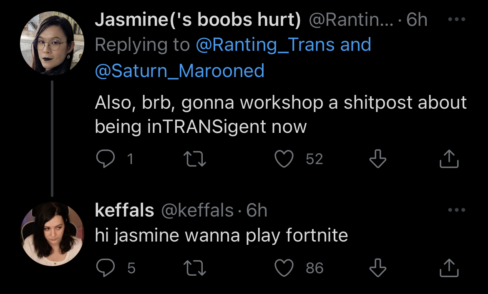Open more options on keffals' tweet
Image resolution: width=488 pixels, height=294 pixels.
coord(457,210)
